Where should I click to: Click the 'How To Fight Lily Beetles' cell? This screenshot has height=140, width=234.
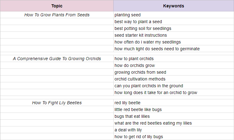pyautogui.click(x=57, y=103)
